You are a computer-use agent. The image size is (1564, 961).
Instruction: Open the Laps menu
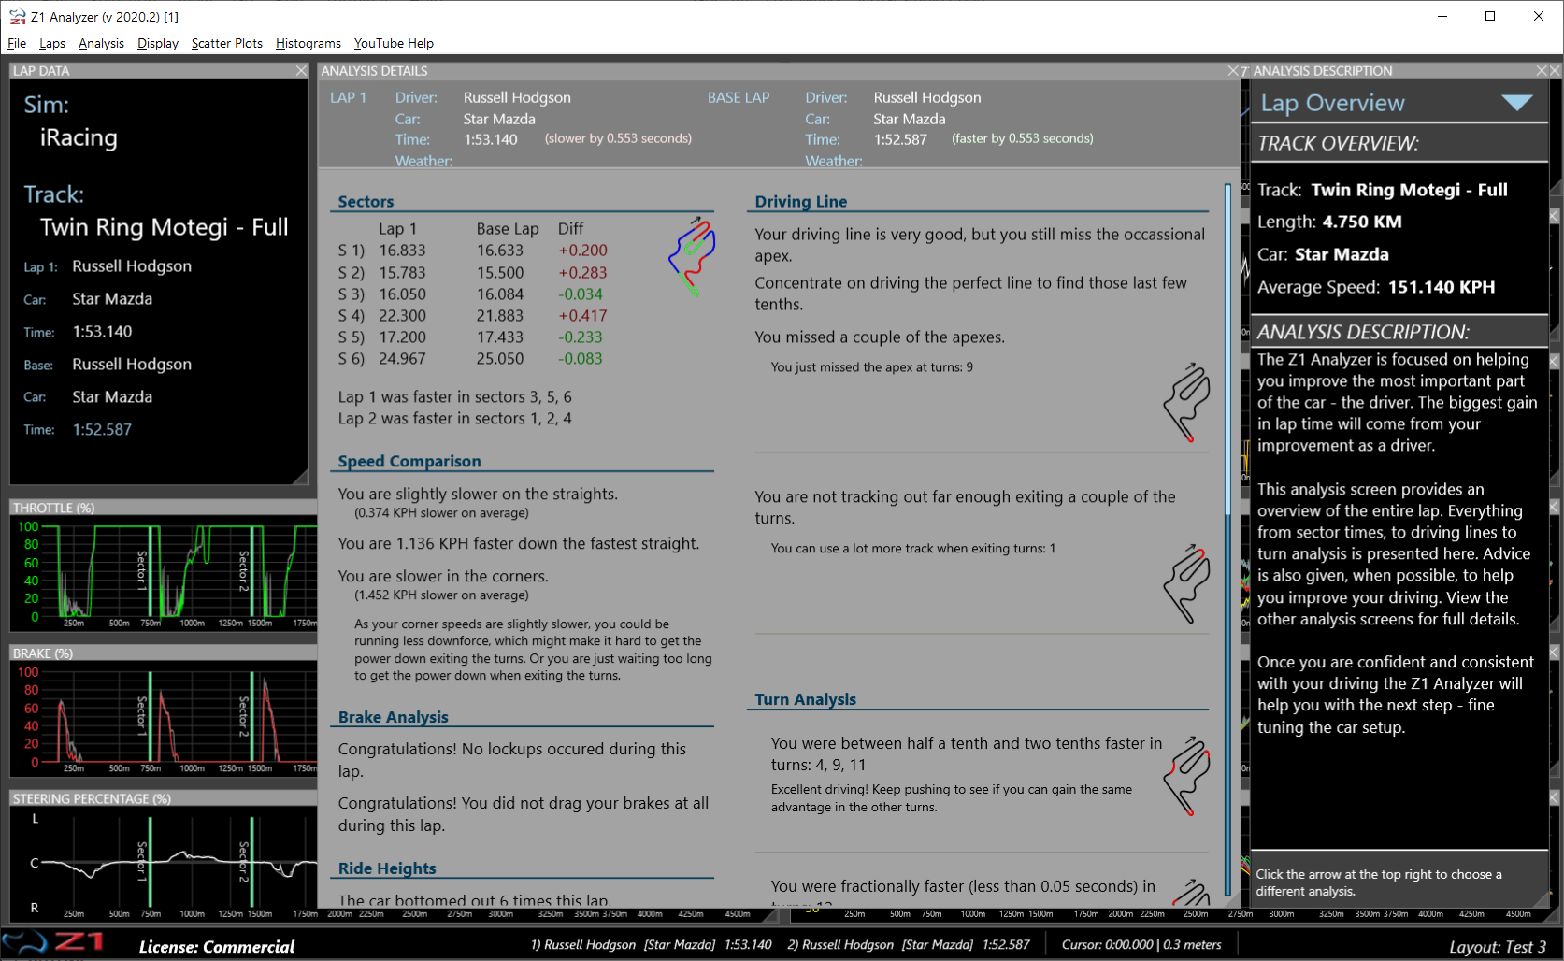tap(52, 43)
